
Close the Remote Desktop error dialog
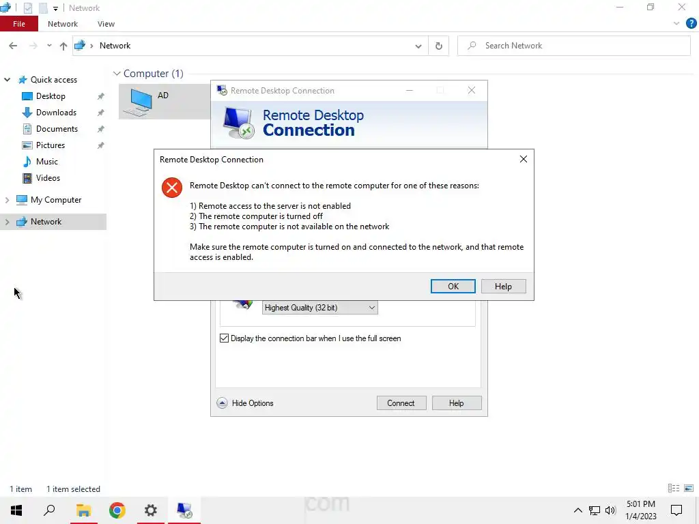pos(524,159)
